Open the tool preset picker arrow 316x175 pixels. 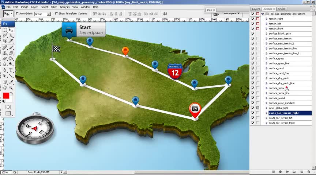11,13
